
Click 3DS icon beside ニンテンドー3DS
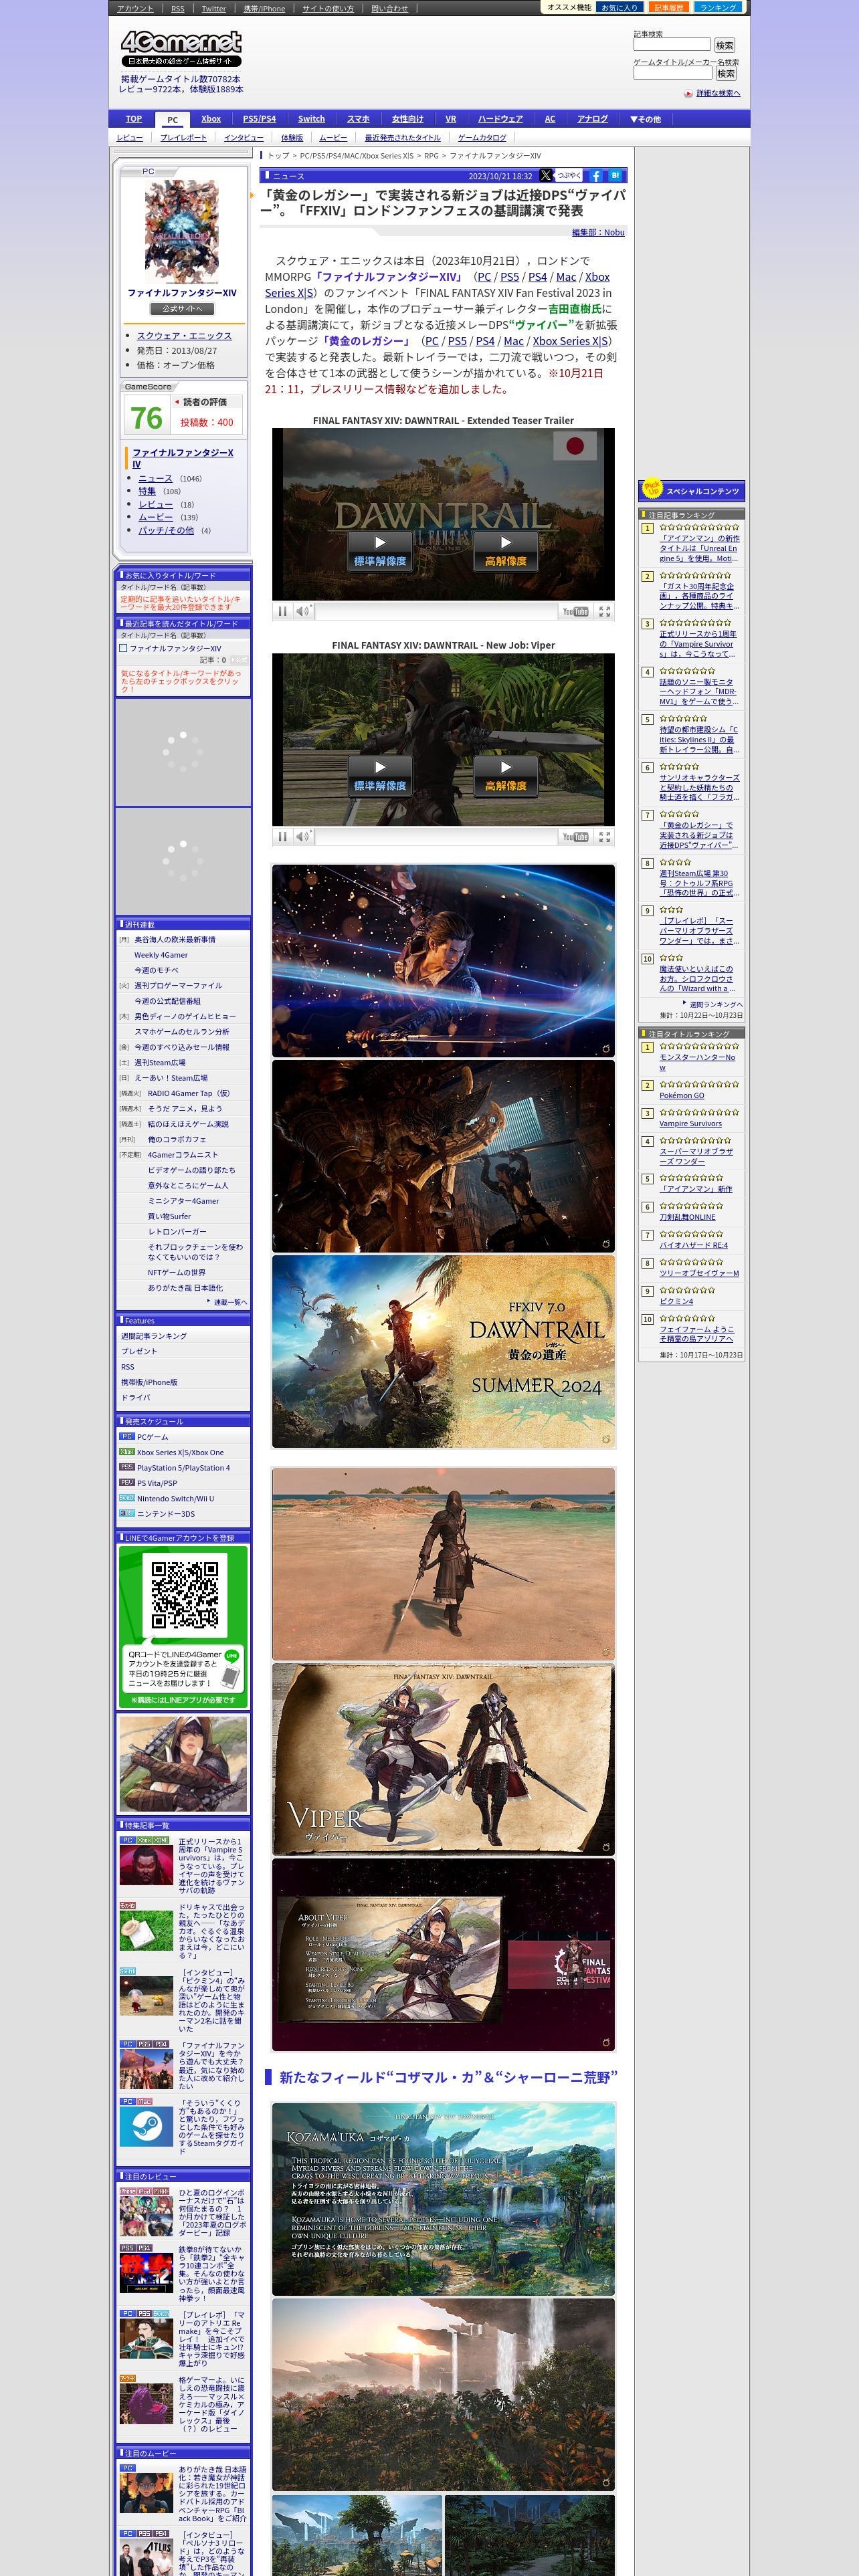point(127,1513)
